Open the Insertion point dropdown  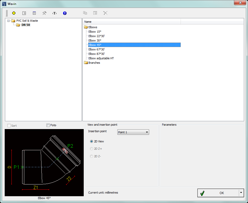[133, 132]
